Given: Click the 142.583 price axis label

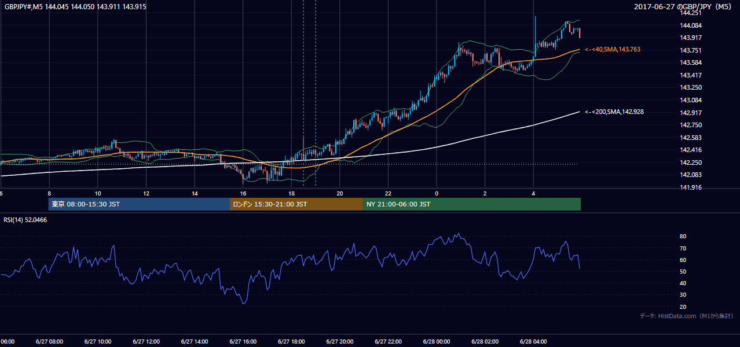Looking at the screenshot, I should tap(691, 138).
